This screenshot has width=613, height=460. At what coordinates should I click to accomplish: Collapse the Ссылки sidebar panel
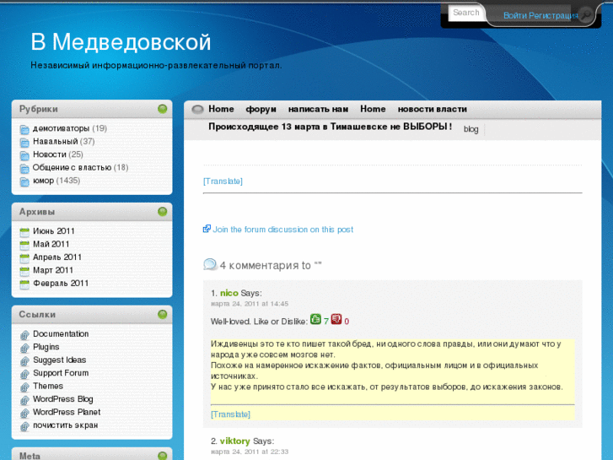tap(162, 315)
